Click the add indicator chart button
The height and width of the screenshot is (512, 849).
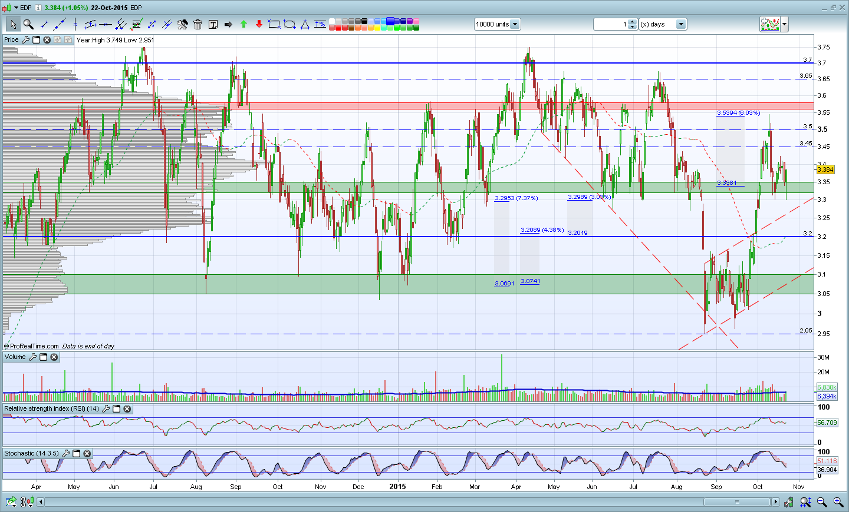pos(770,24)
